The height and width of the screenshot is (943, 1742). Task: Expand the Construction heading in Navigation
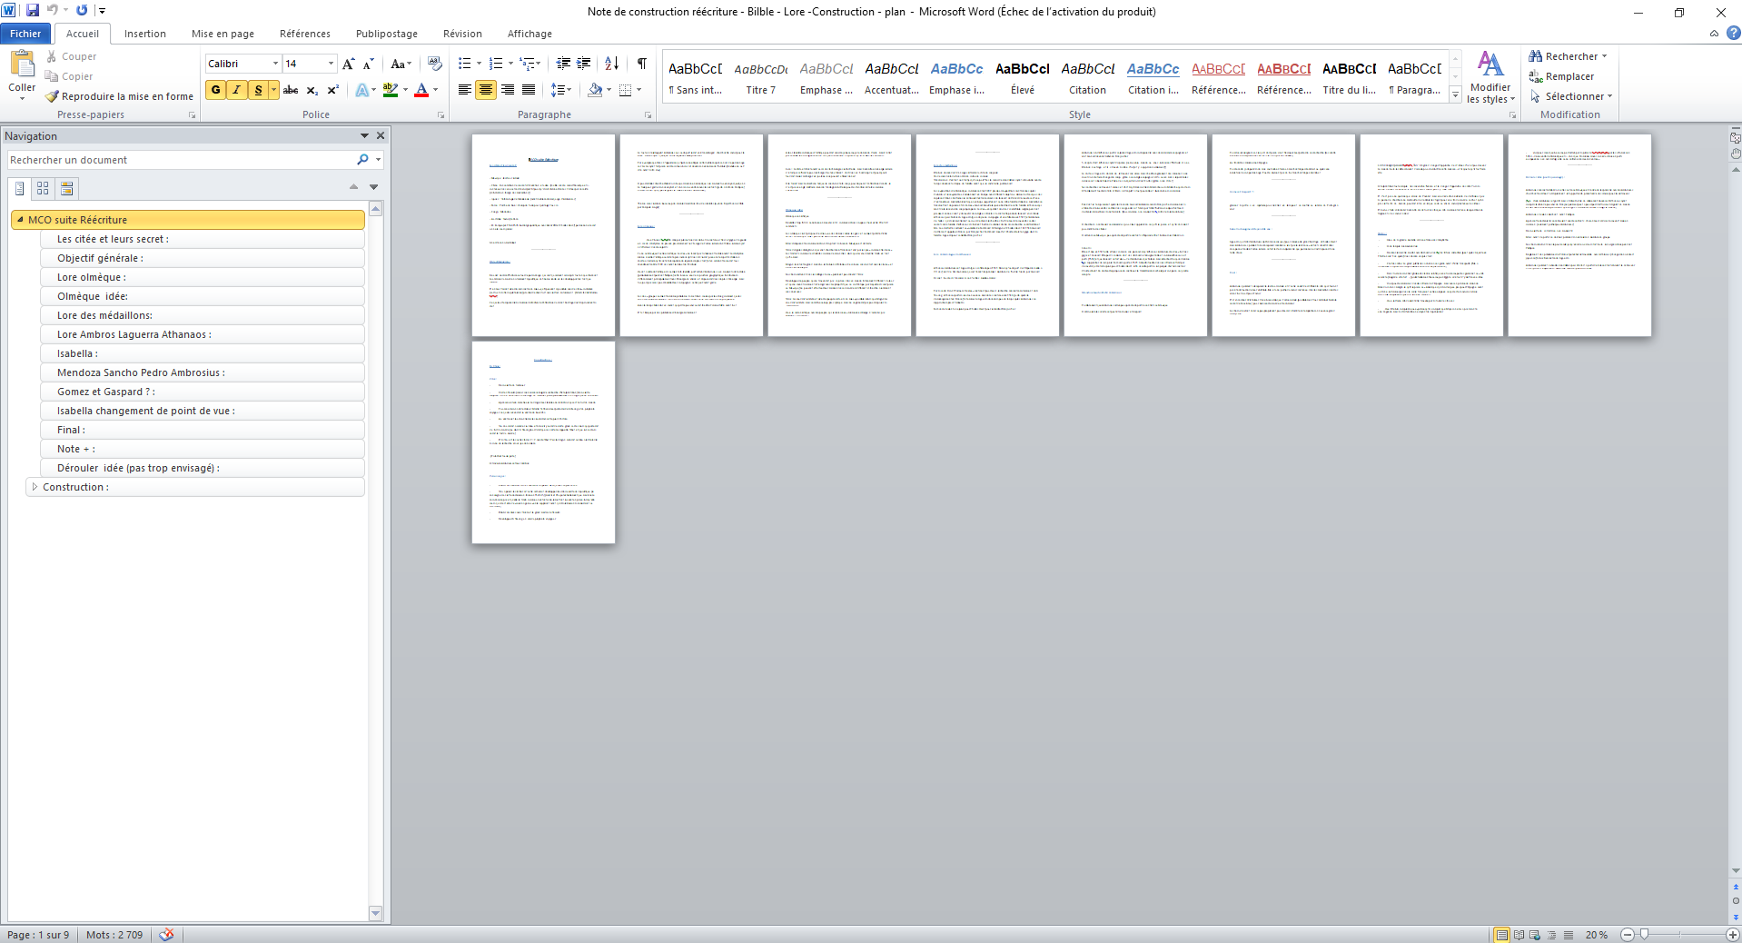point(35,487)
